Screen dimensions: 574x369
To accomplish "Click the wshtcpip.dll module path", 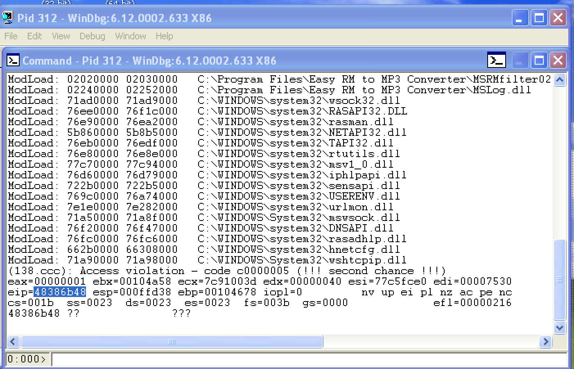I will click(302, 260).
